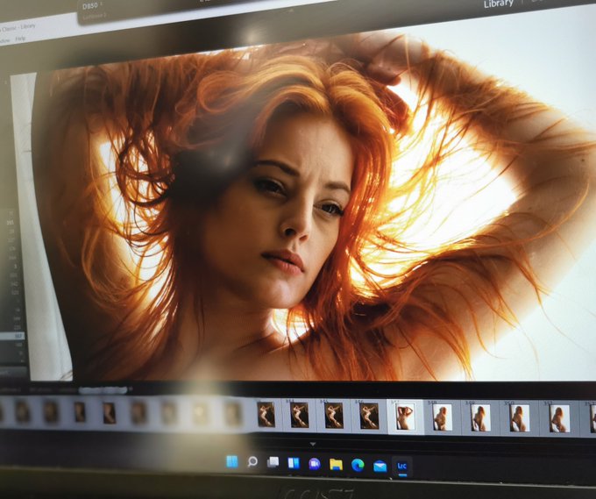Open the Mail app from the taskbar
The height and width of the screenshot is (499, 596).
[x=380, y=466]
